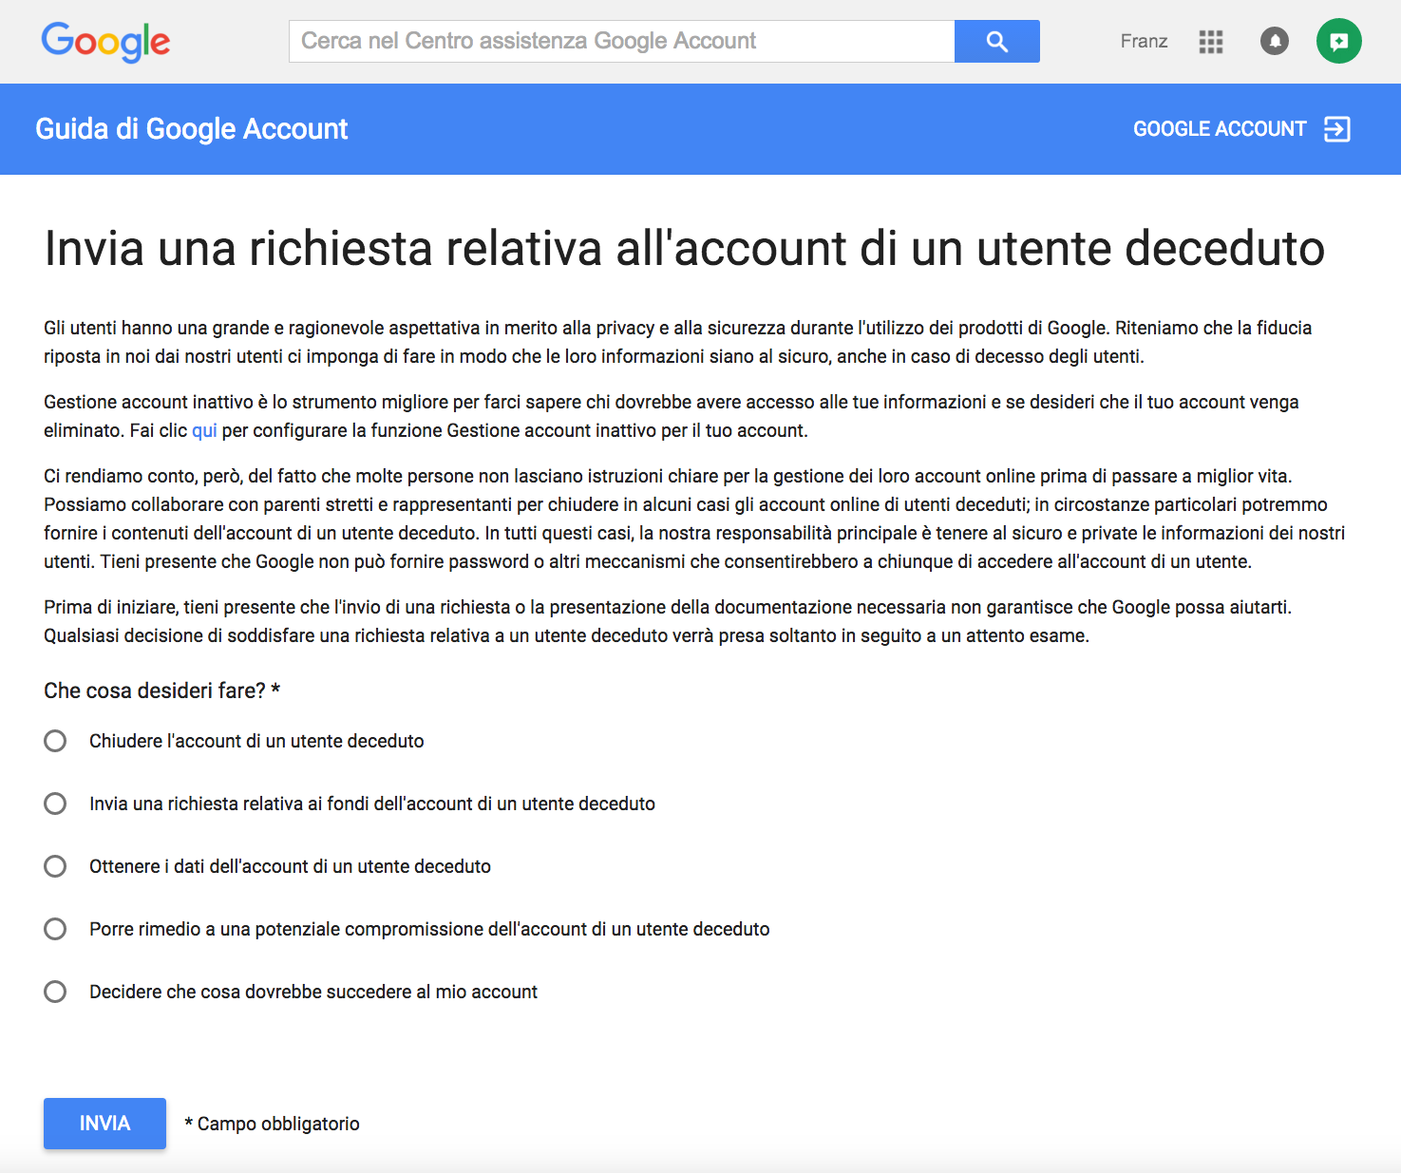Follow the 'qui' link for inactive account
This screenshot has width=1401, height=1173.
coord(204,430)
